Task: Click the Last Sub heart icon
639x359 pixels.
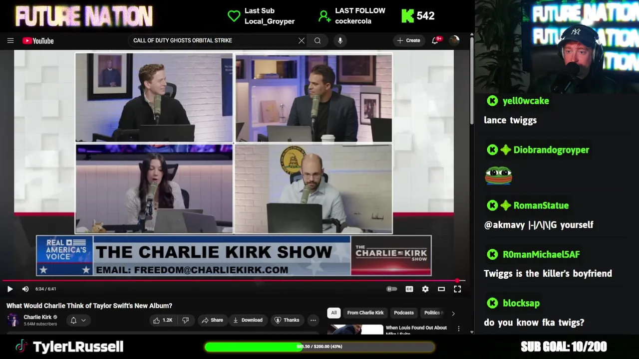Action: pyautogui.click(x=234, y=16)
